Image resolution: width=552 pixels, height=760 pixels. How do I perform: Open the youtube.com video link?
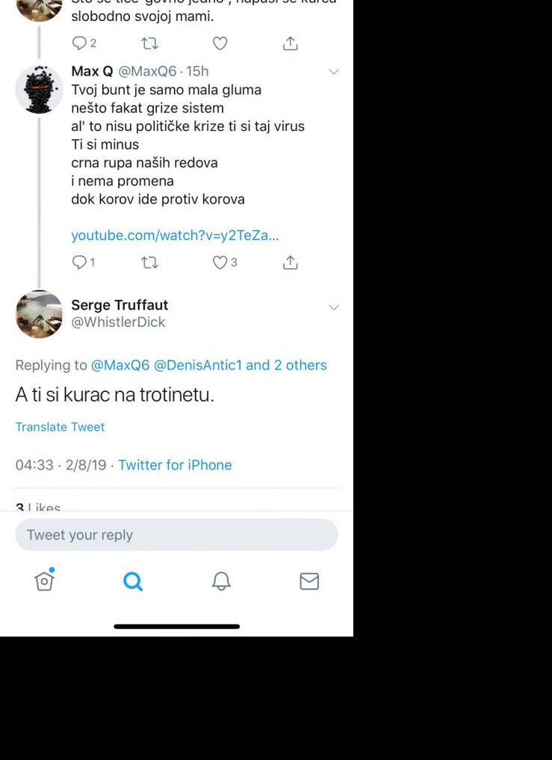175,236
